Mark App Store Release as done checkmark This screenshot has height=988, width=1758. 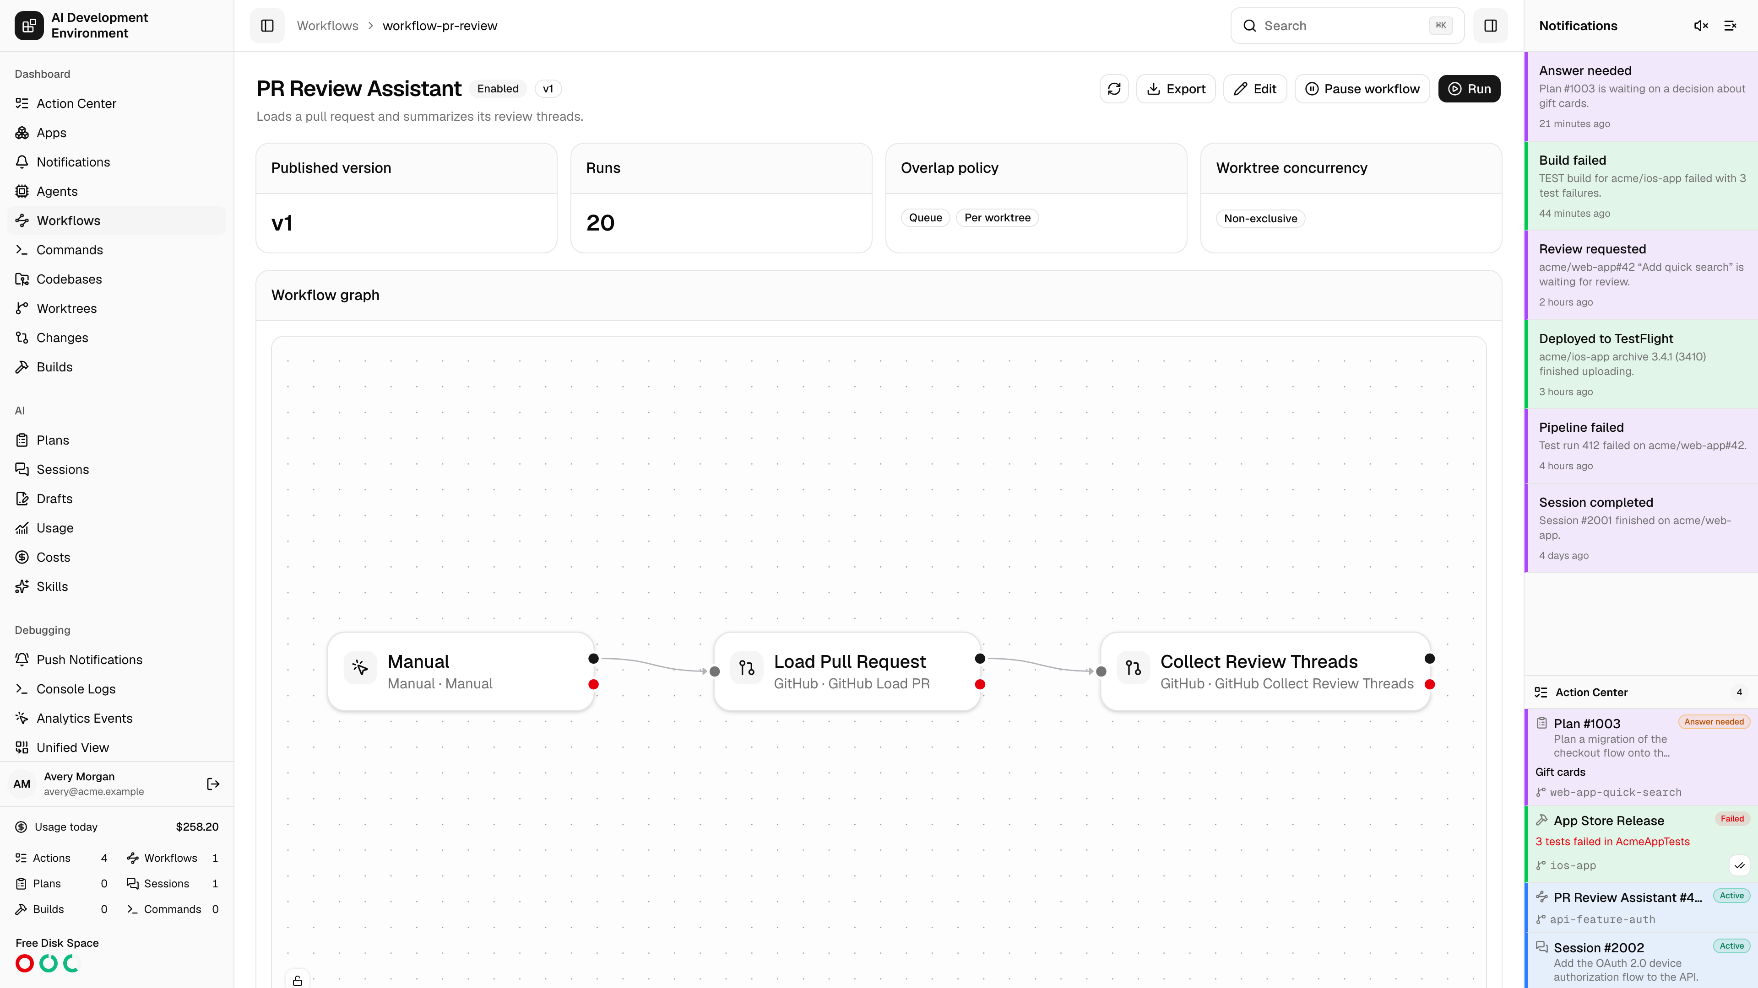(1740, 865)
